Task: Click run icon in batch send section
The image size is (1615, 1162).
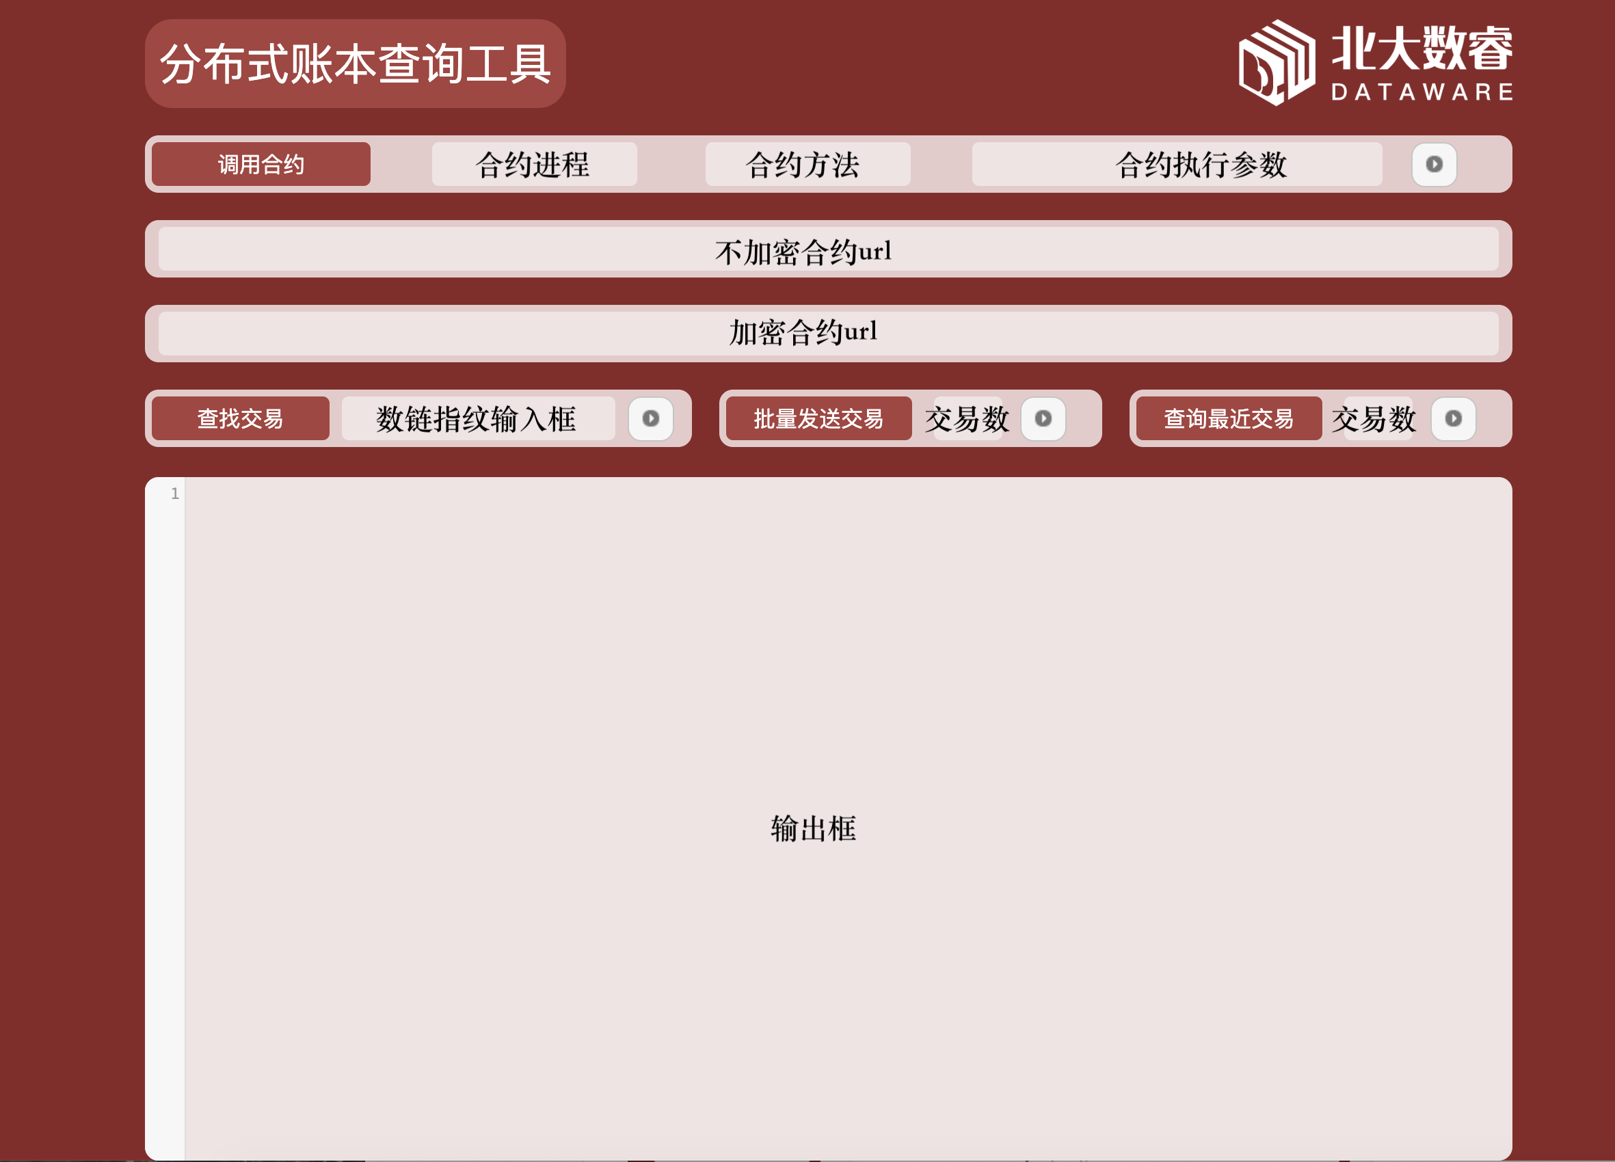Action: click(1043, 418)
